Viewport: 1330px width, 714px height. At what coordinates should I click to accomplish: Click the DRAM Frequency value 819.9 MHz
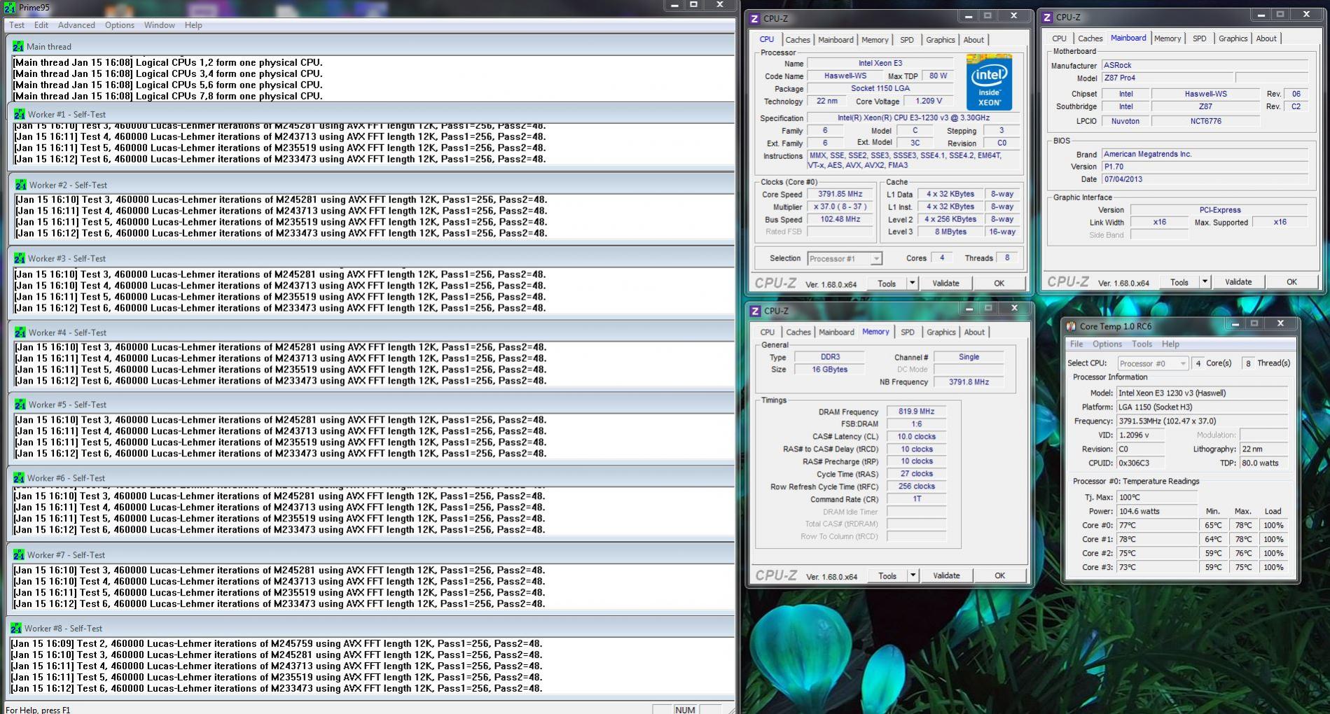click(x=917, y=412)
